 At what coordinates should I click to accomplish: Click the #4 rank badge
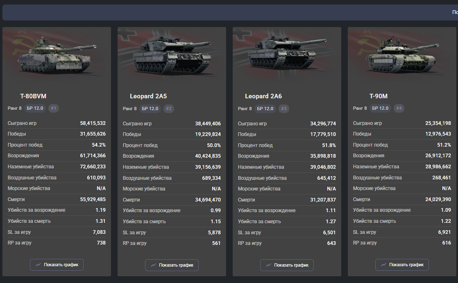(x=399, y=109)
